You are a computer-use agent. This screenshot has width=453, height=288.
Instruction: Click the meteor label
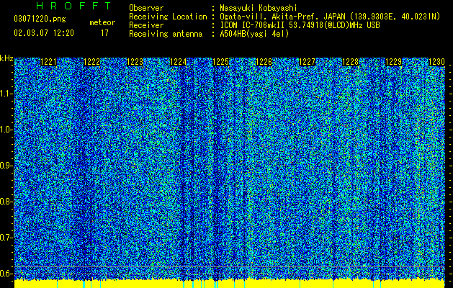click(x=102, y=22)
